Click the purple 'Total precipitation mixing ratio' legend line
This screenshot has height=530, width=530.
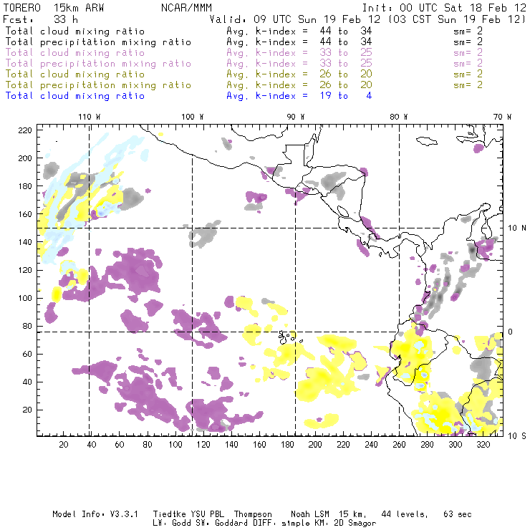point(98,64)
